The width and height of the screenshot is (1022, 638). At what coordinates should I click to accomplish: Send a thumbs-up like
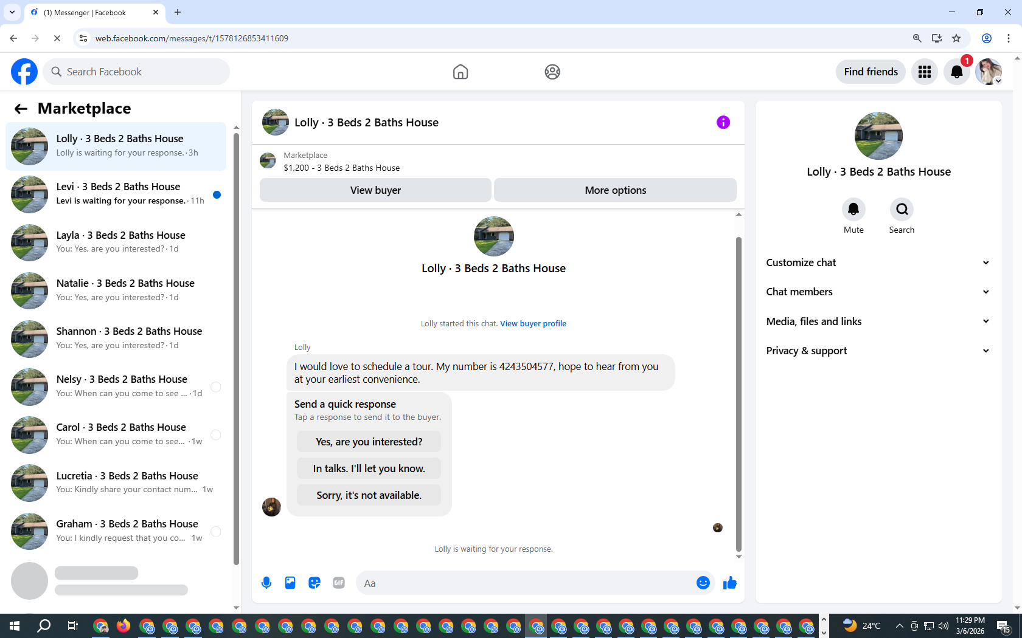click(730, 583)
